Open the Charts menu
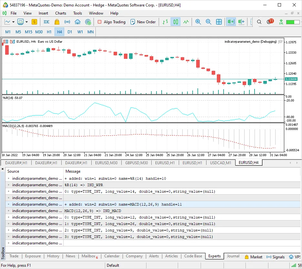302x269 pixels. pos(60,13)
